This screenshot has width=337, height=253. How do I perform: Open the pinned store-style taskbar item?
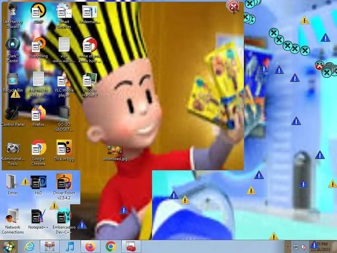click(50, 246)
